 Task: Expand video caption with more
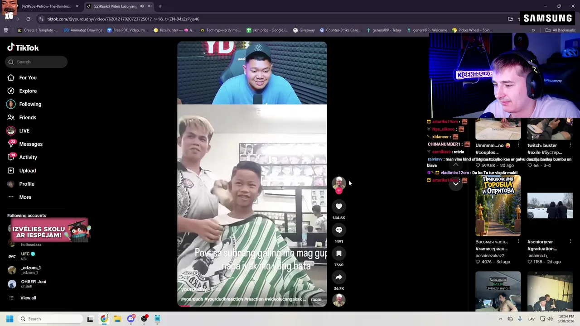(x=316, y=299)
